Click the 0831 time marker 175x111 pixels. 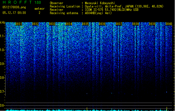pyautogui.click(x=19, y=24)
